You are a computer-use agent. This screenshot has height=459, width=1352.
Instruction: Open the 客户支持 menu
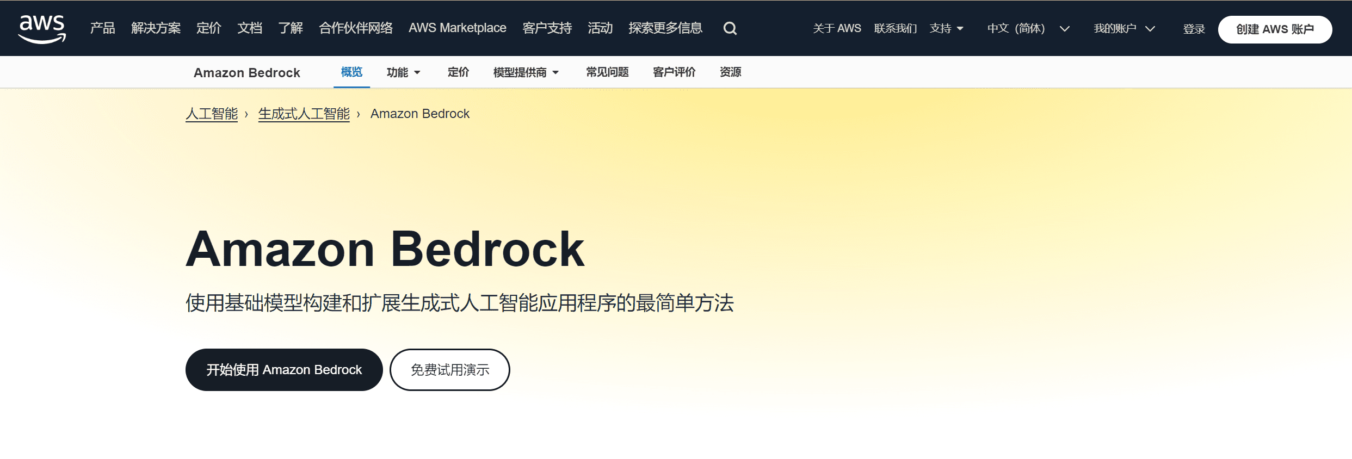547,28
